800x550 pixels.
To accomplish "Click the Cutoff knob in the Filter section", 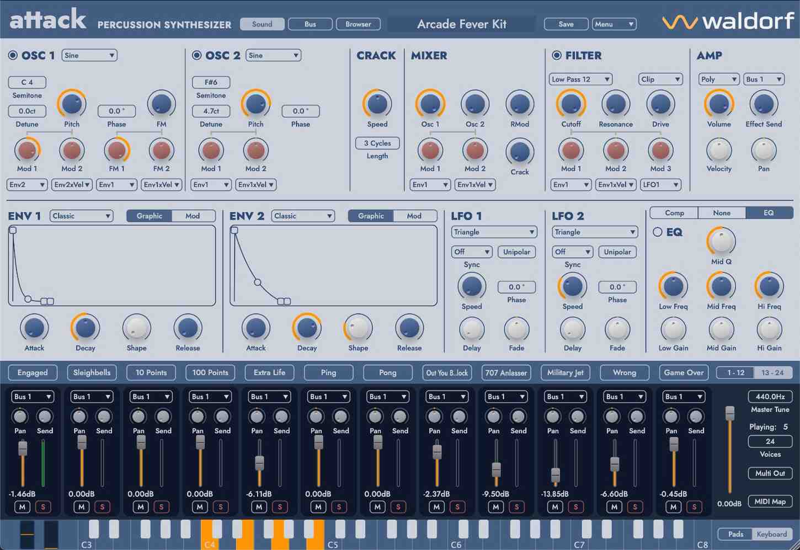I will click(570, 104).
